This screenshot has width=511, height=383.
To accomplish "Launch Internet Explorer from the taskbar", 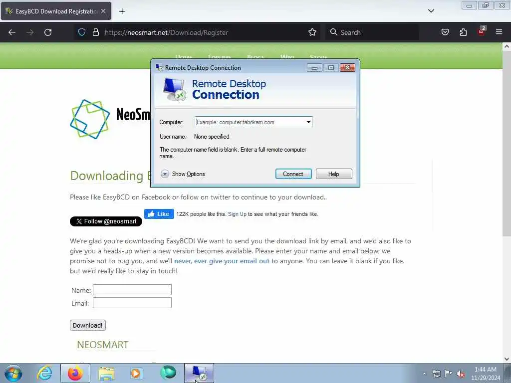I will (44, 373).
